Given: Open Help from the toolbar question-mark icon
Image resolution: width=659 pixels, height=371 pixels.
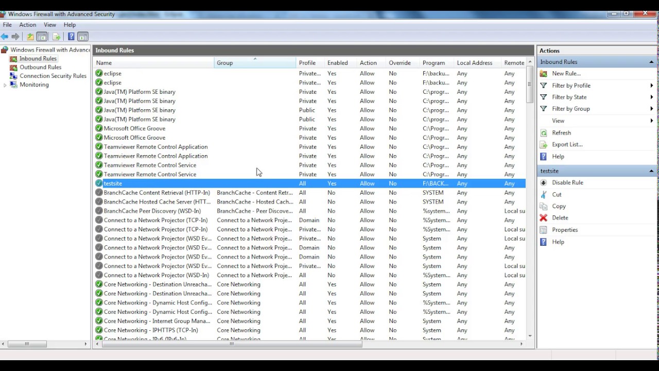Looking at the screenshot, I should tap(71, 37).
